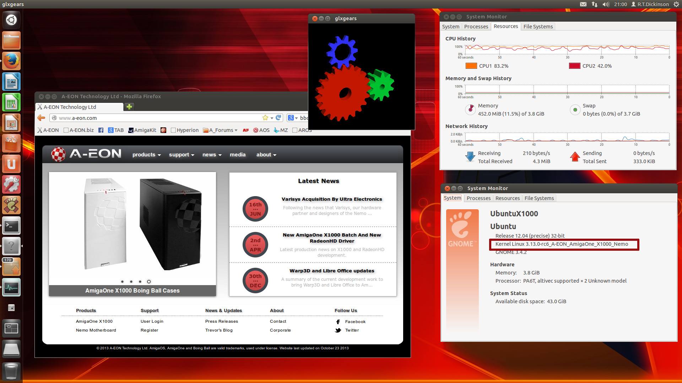Open Varisys Acquisition By Ultra Electronics article
Image resolution: width=682 pixels, height=383 pixels.
pos(332,199)
